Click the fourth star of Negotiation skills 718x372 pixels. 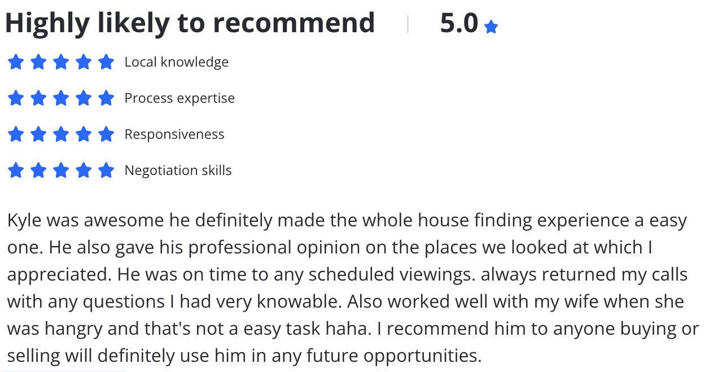(x=84, y=170)
